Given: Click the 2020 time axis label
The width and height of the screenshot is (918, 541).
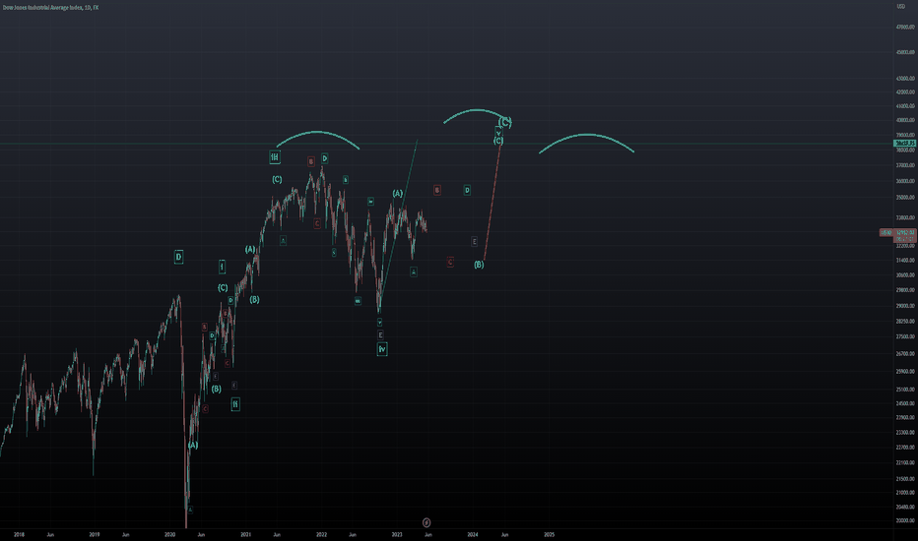Looking at the screenshot, I should tap(169, 534).
